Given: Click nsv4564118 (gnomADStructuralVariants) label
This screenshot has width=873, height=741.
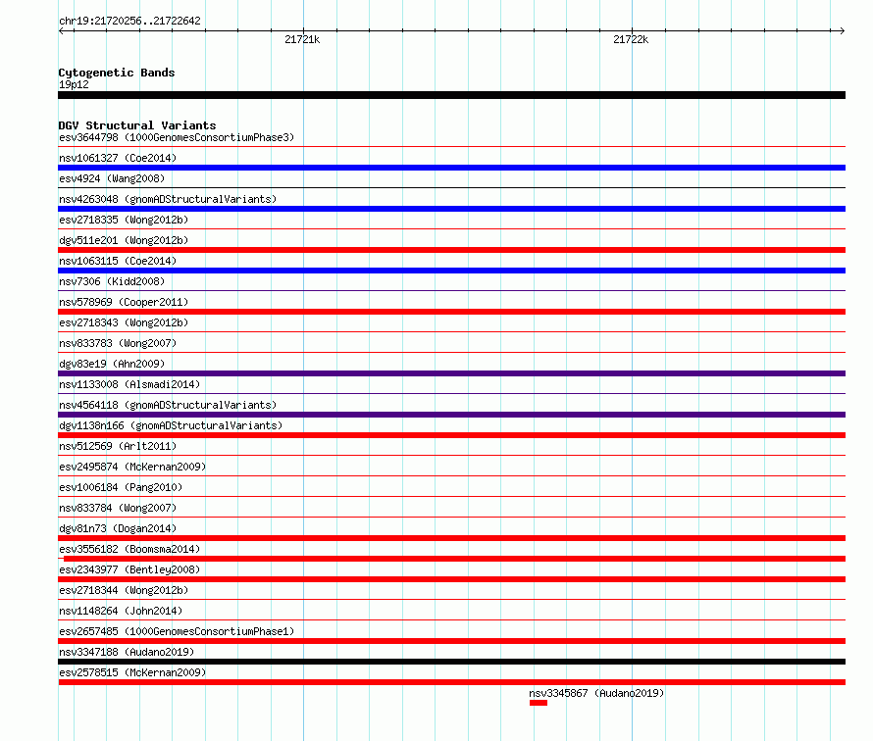Looking at the screenshot, I should pyautogui.click(x=168, y=405).
